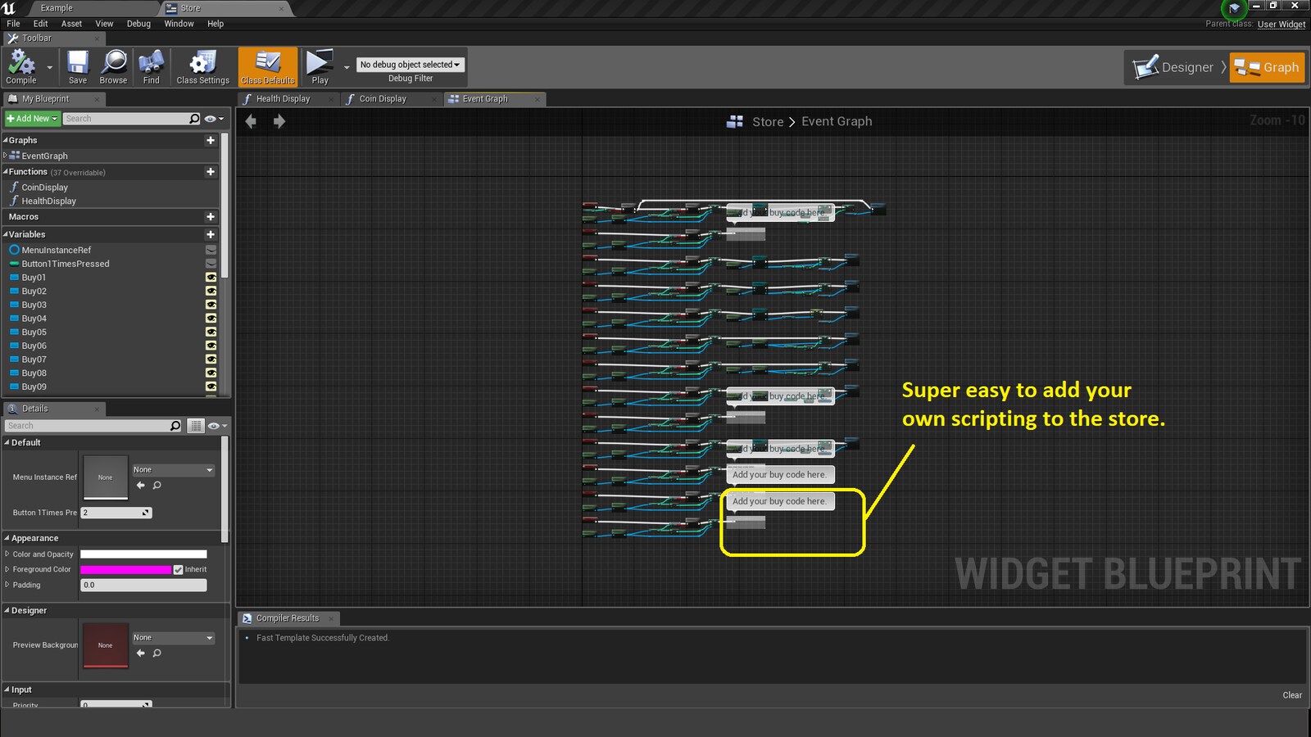
Task: Select Class Defaults
Action: pos(267,66)
